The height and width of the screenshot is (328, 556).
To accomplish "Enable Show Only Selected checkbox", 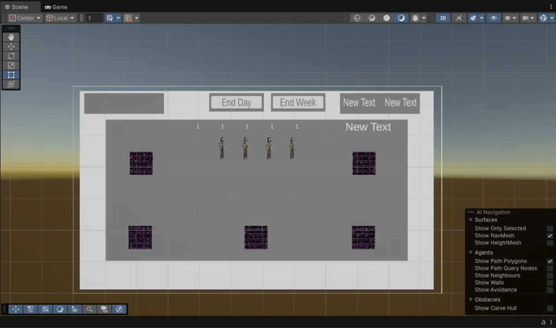I will [550, 229].
